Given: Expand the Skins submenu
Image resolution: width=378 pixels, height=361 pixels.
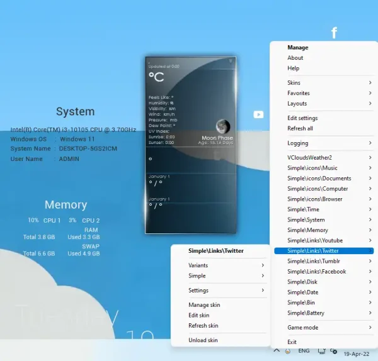Looking at the screenshot, I should 324,83.
